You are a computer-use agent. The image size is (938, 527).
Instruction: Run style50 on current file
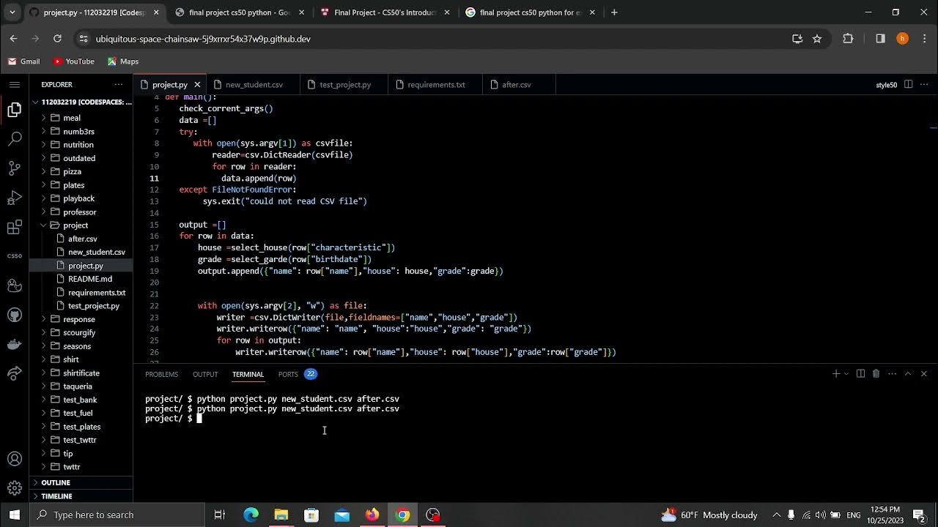886,85
